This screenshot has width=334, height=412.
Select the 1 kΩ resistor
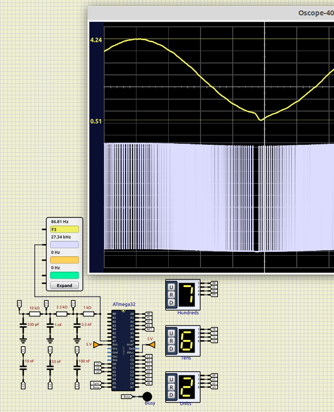pos(87,314)
